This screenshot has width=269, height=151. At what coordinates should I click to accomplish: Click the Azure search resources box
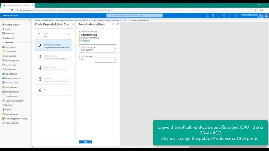tap(134, 16)
